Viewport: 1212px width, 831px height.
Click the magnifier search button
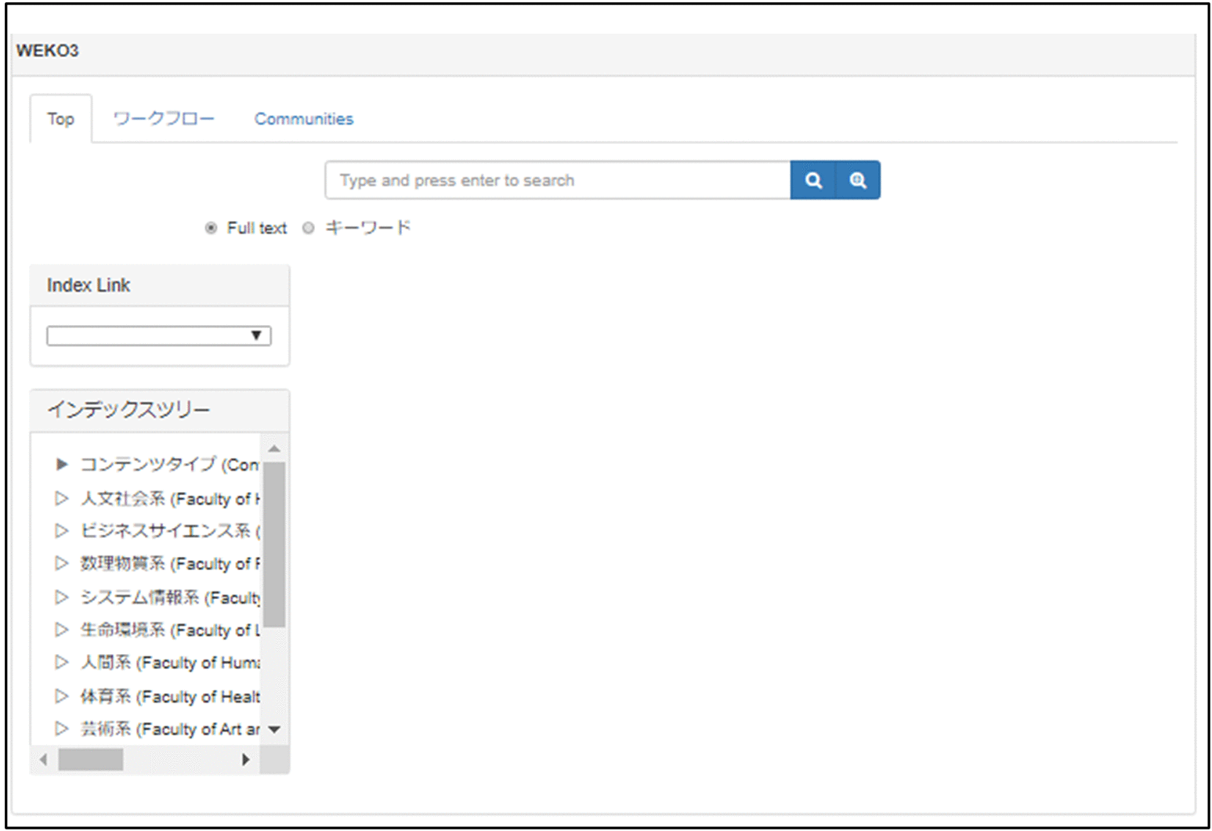[x=813, y=181]
